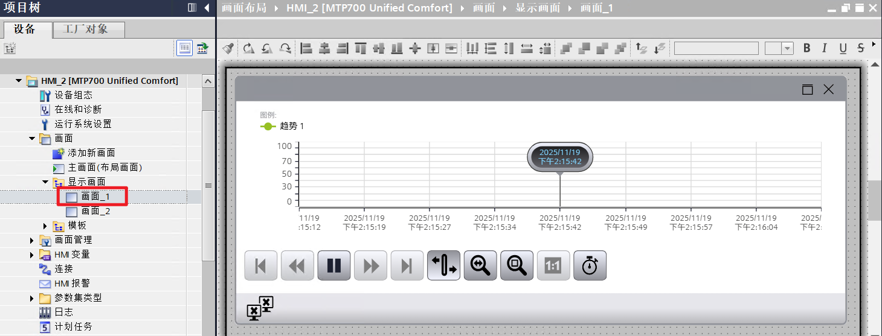The width and height of the screenshot is (882, 336).
Task: Toggle Bold text formatting
Action: (x=806, y=48)
